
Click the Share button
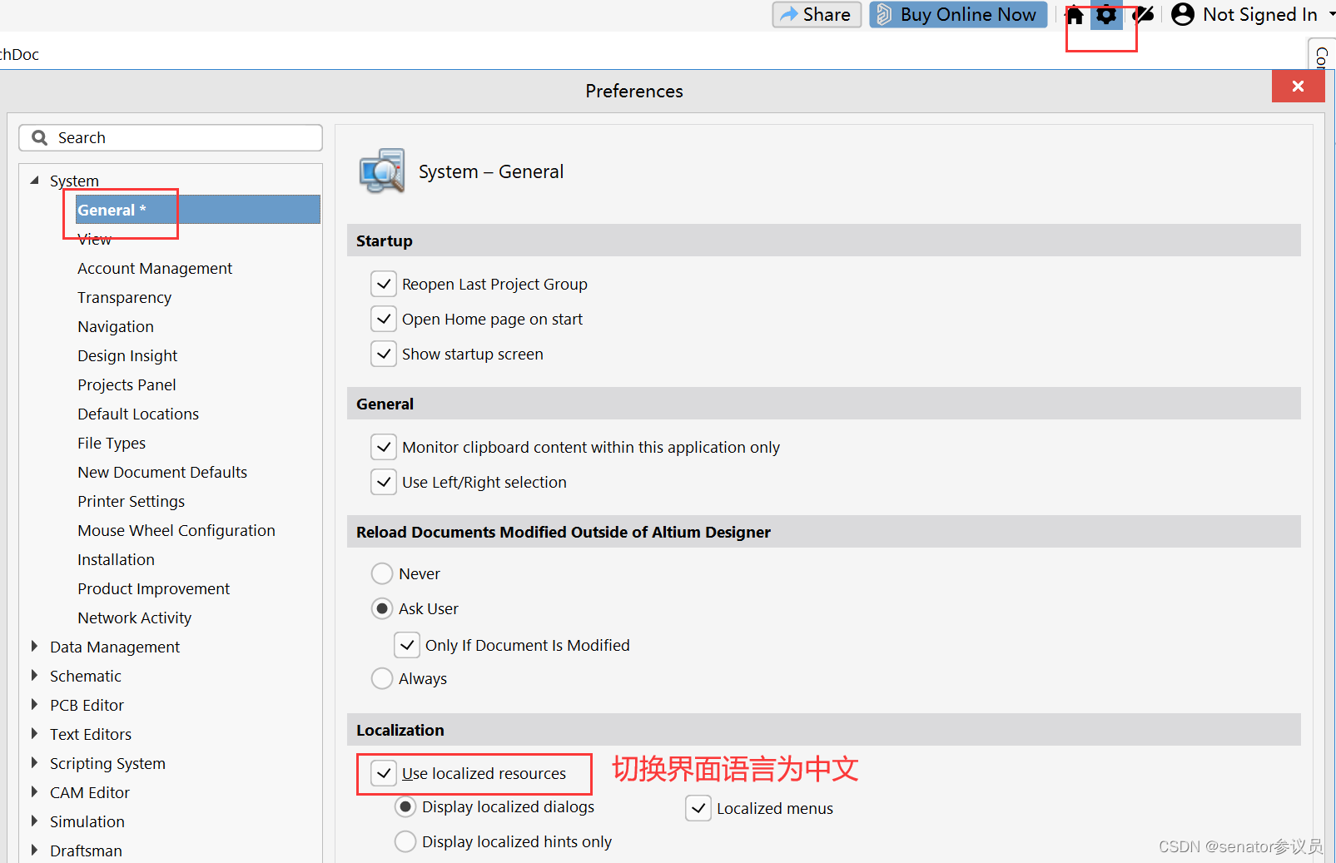(x=817, y=14)
